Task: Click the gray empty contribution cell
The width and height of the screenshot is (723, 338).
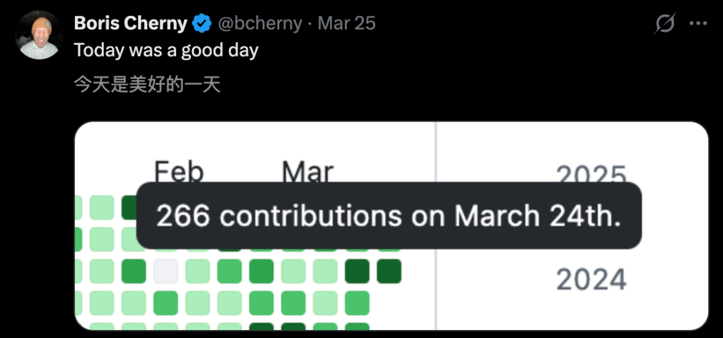Action: pyautogui.click(x=165, y=271)
